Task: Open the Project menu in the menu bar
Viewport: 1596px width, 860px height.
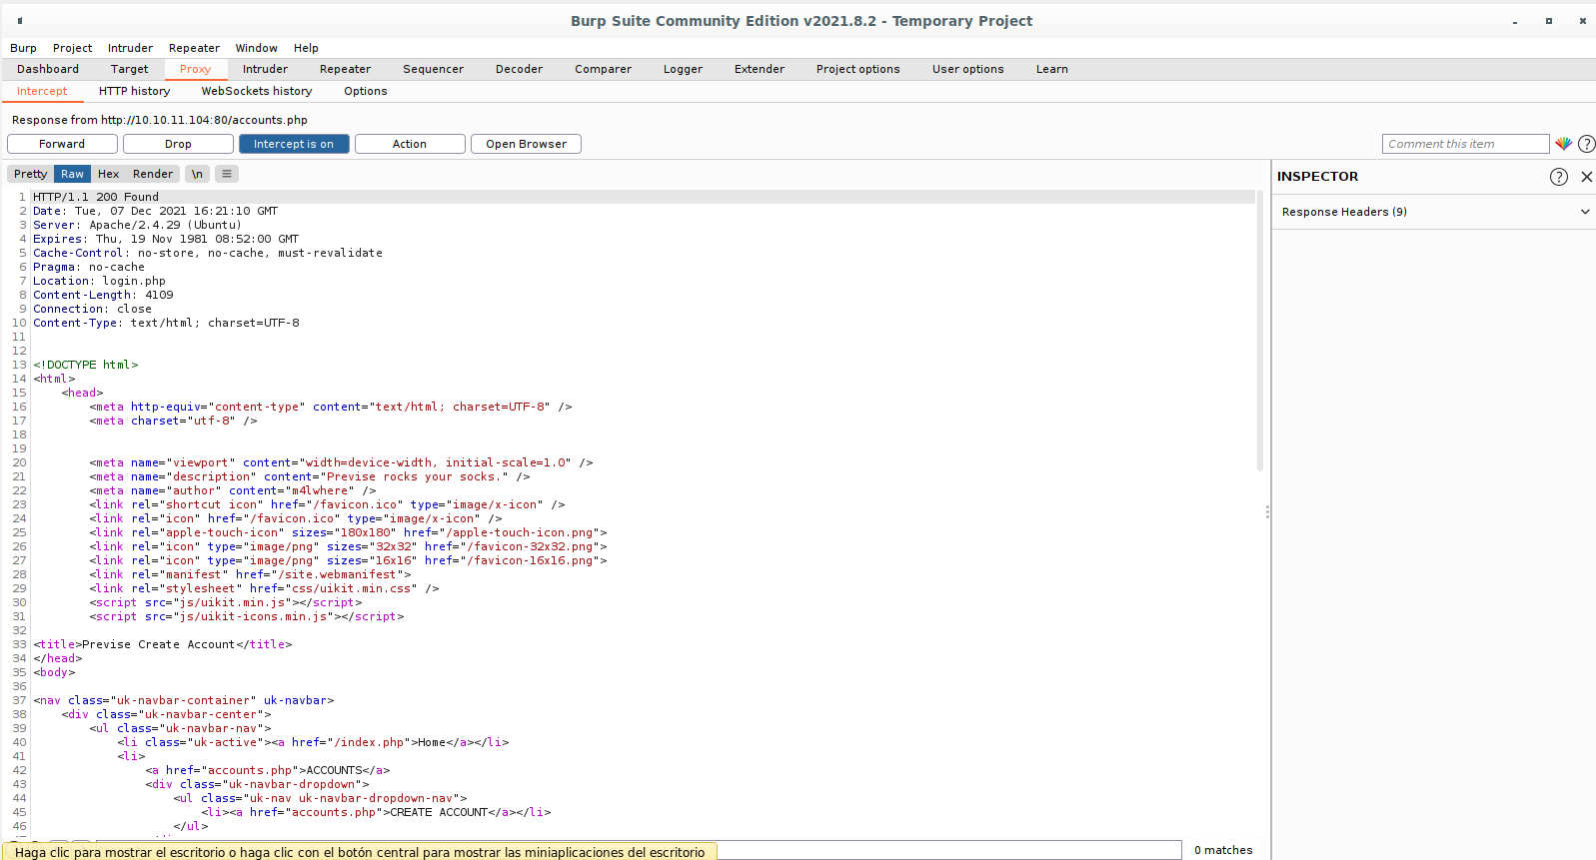Action: point(72,48)
